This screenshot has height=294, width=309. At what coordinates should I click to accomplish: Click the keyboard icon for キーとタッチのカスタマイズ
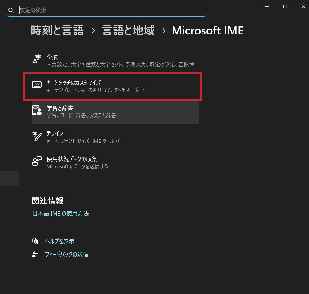click(37, 85)
